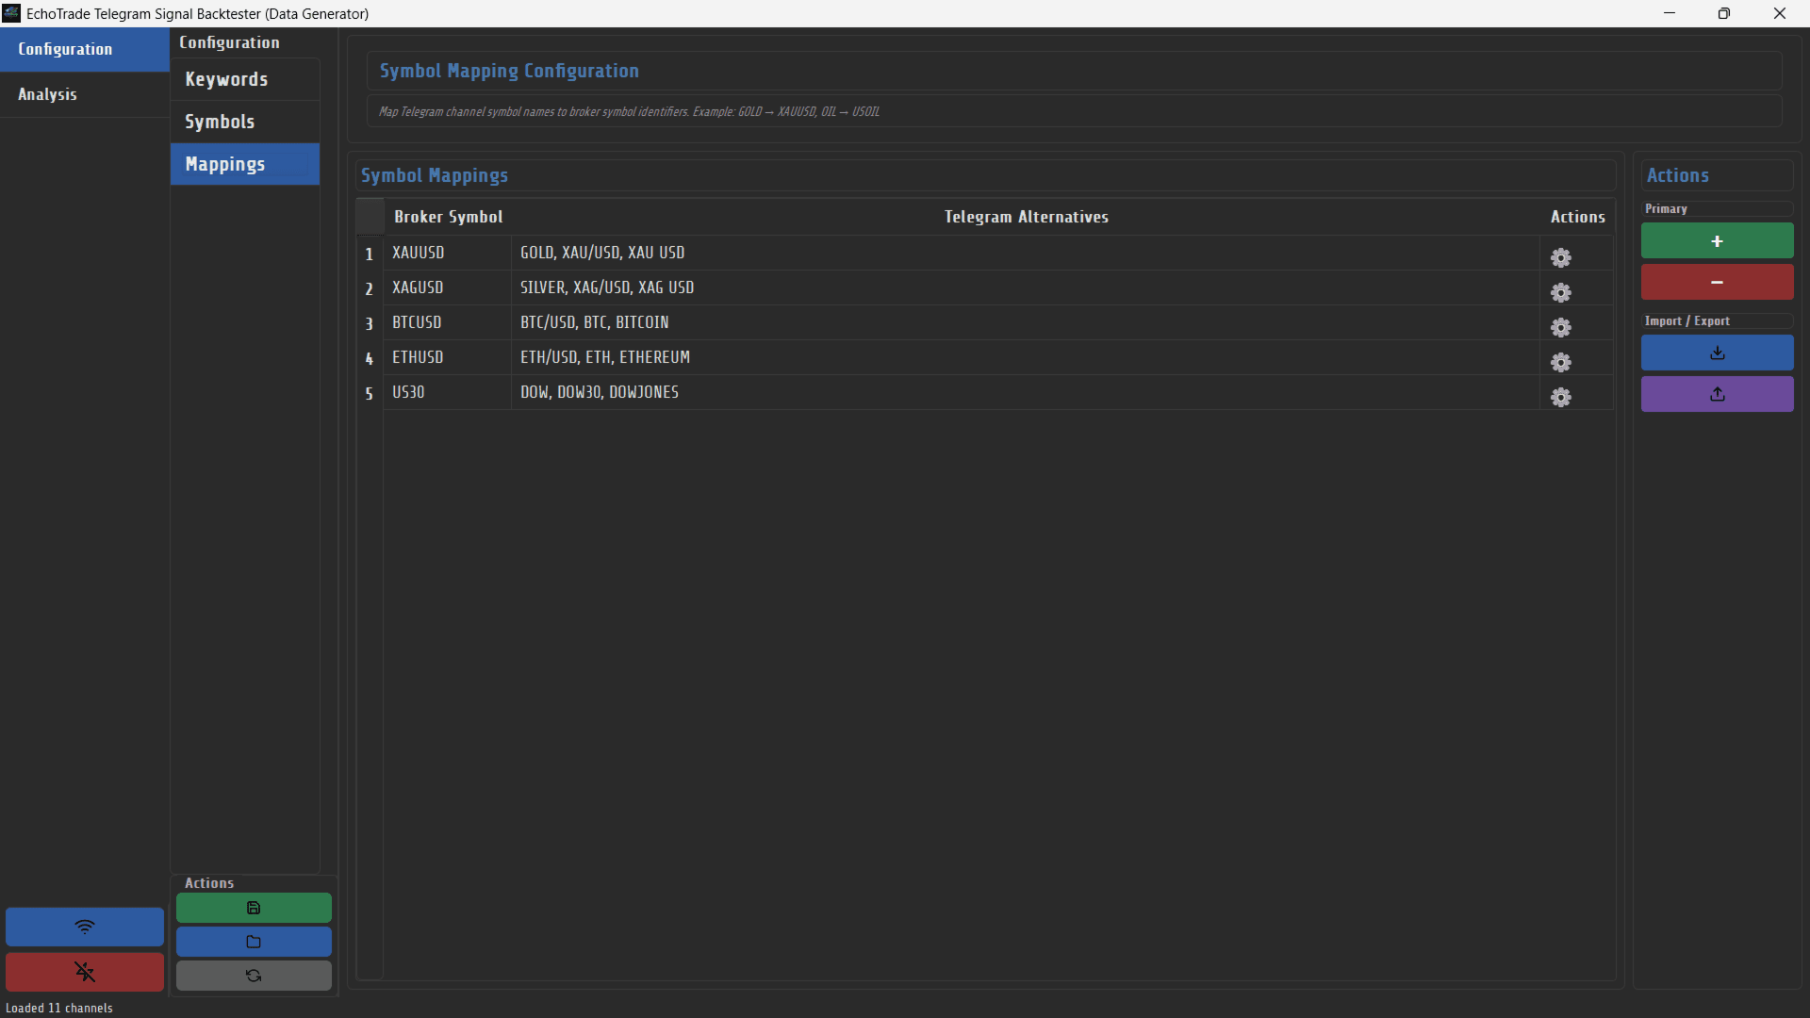Remove mapping with red minus button
The height and width of the screenshot is (1018, 1810).
(x=1717, y=282)
